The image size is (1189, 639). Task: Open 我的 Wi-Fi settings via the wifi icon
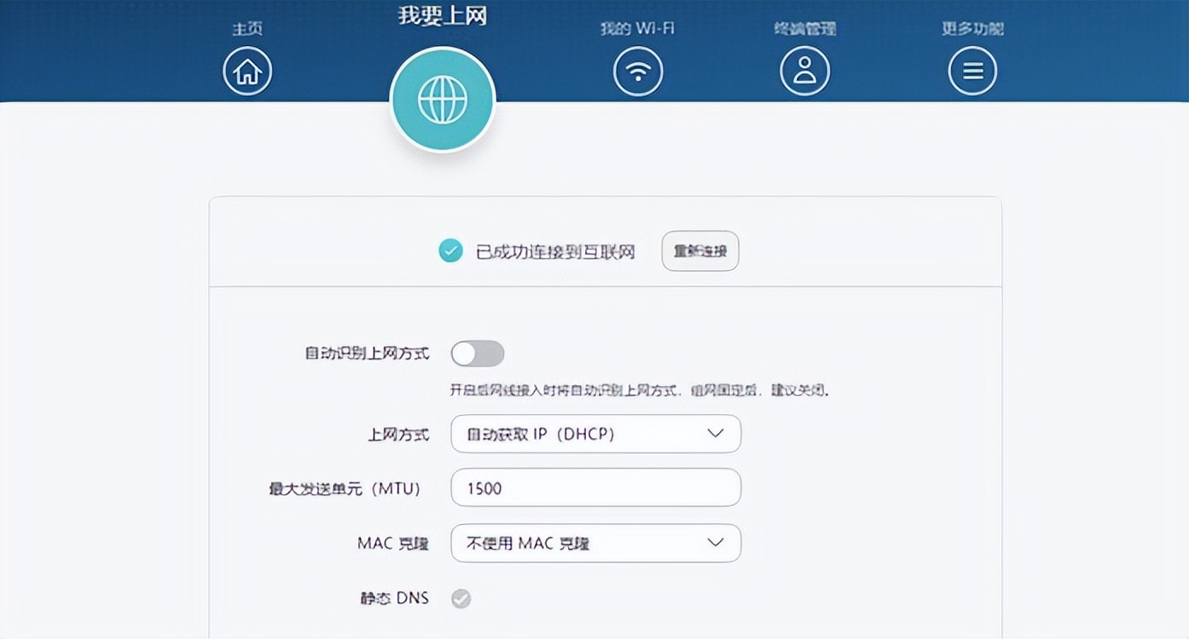637,71
